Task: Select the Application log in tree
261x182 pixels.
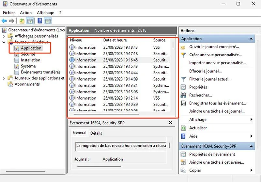Action: pyautogui.click(x=31, y=48)
